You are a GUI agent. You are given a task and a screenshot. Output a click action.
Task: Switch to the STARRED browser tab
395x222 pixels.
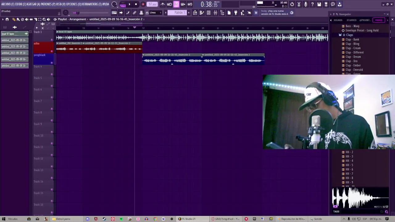pos(351,20)
